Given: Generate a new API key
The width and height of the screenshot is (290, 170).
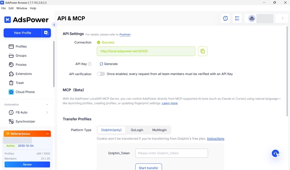Looking at the screenshot, I should point(108,64).
